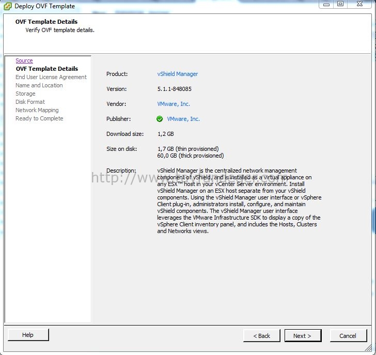Click the green publisher verified checkmark icon
Viewport: 376px width, 355px height.
pyautogui.click(x=160, y=119)
